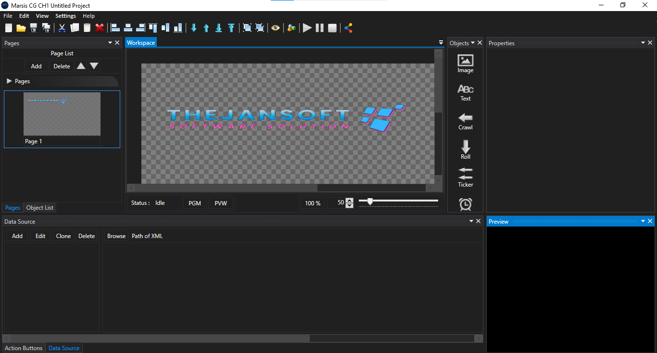Screen dimensions: 657x353
Task: Open the View menu
Action: [x=42, y=16]
